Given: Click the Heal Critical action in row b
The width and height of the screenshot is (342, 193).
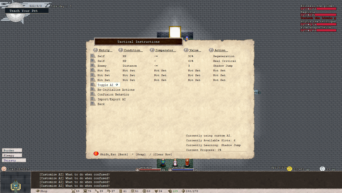Looking at the screenshot, I should point(225,61).
